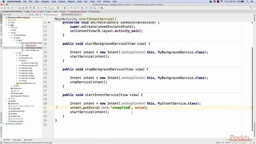Click startService(intent) on line 32

90,112
